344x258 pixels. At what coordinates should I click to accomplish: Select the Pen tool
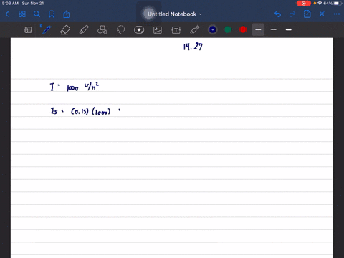(x=46, y=30)
